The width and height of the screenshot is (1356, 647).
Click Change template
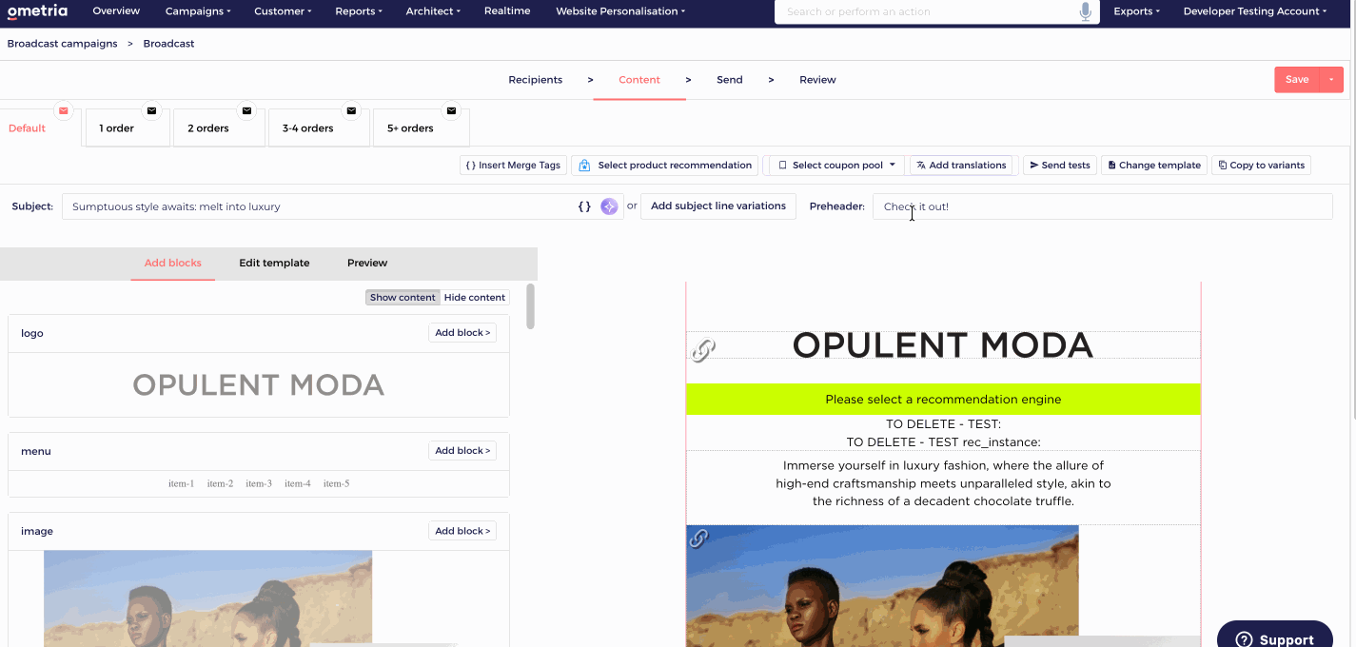(x=1154, y=166)
